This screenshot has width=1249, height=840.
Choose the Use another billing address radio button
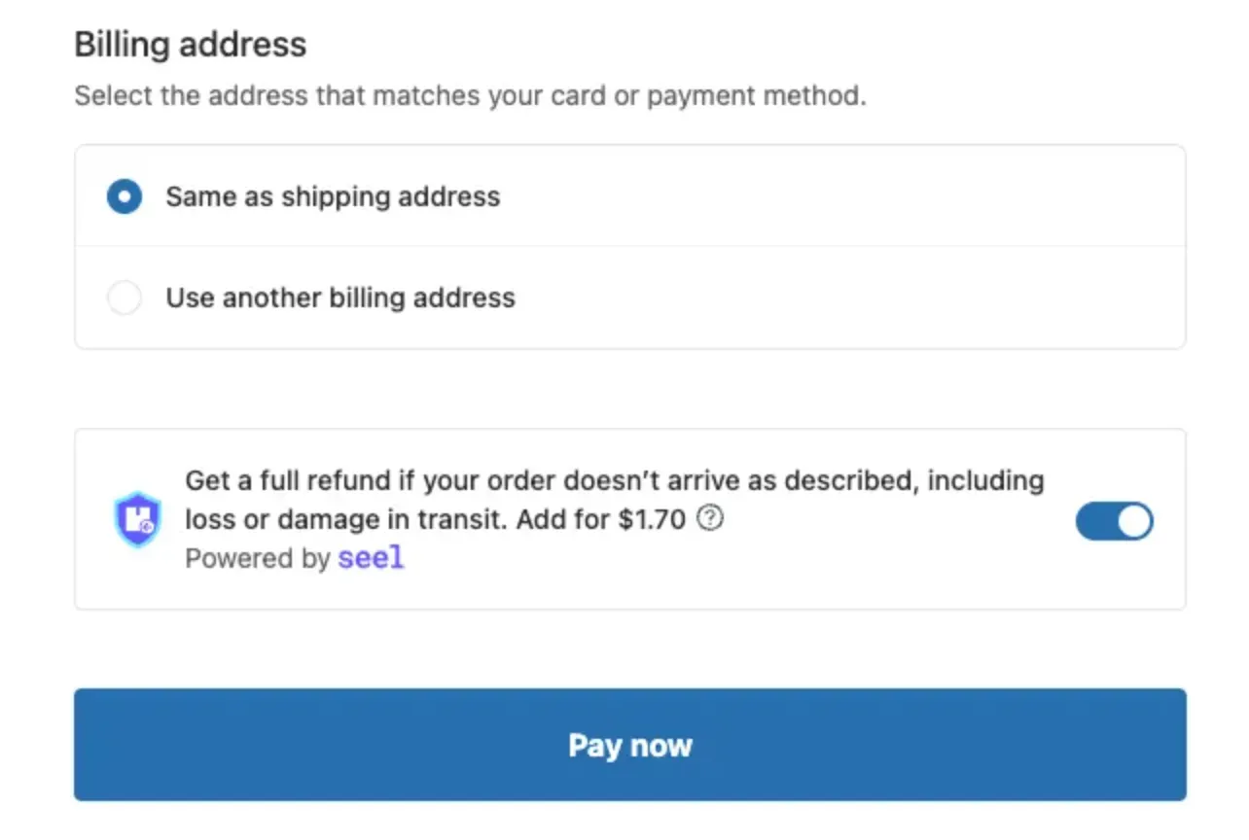[x=125, y=297]
